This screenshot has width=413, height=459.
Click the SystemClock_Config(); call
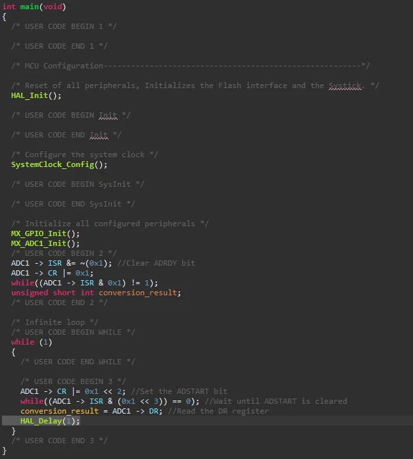(59, 164)
